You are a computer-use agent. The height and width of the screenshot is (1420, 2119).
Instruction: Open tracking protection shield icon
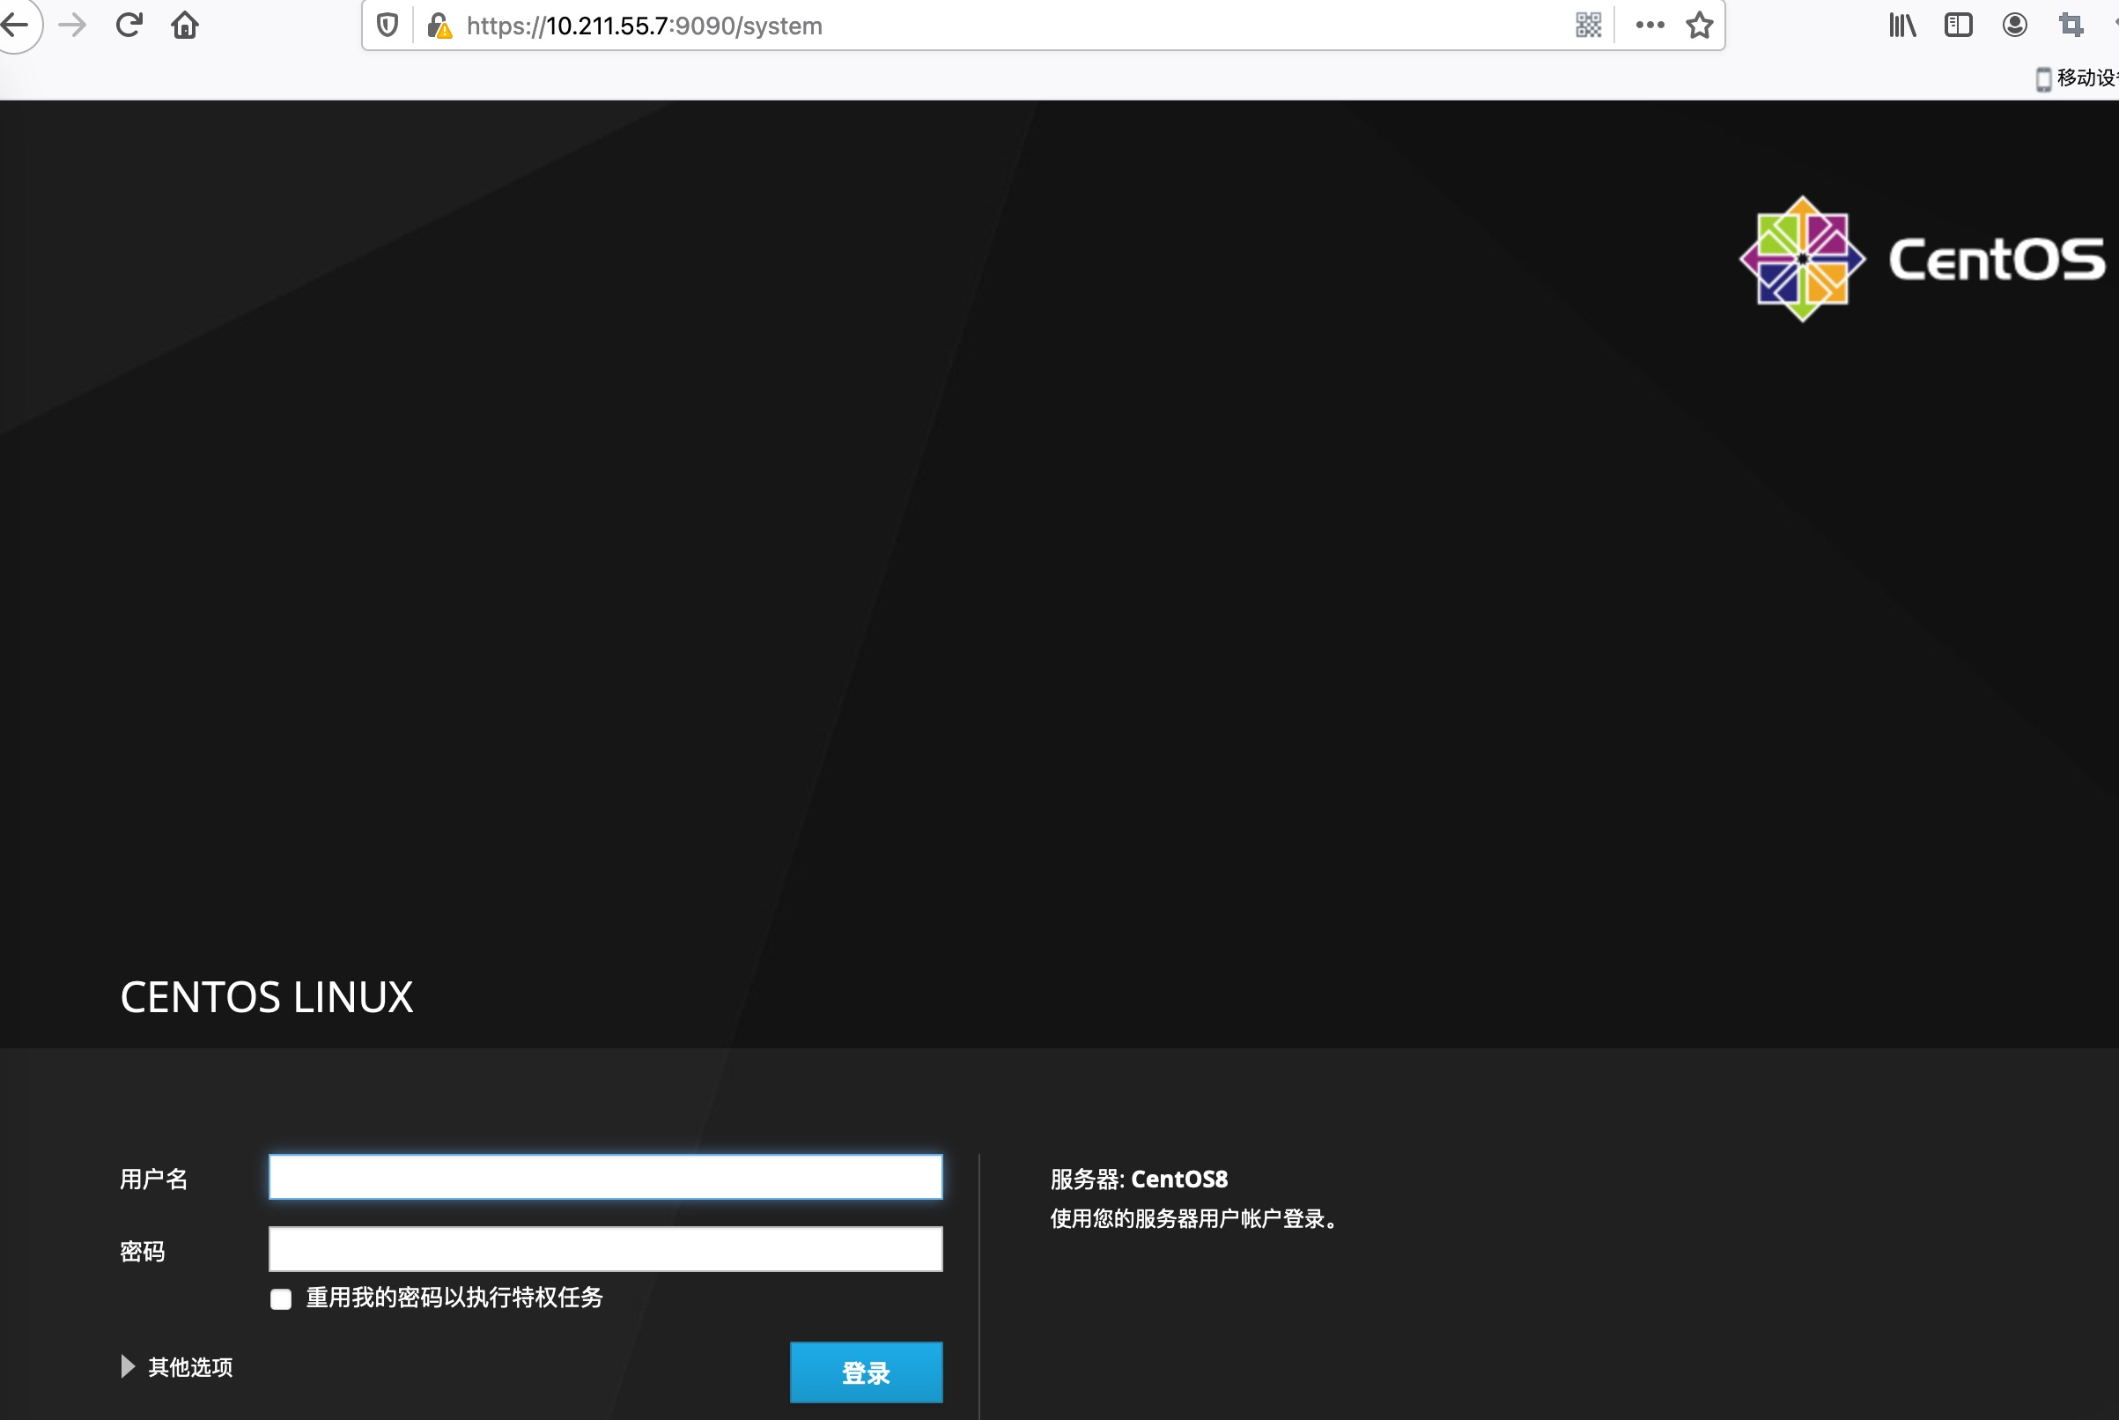coord(388,26)
